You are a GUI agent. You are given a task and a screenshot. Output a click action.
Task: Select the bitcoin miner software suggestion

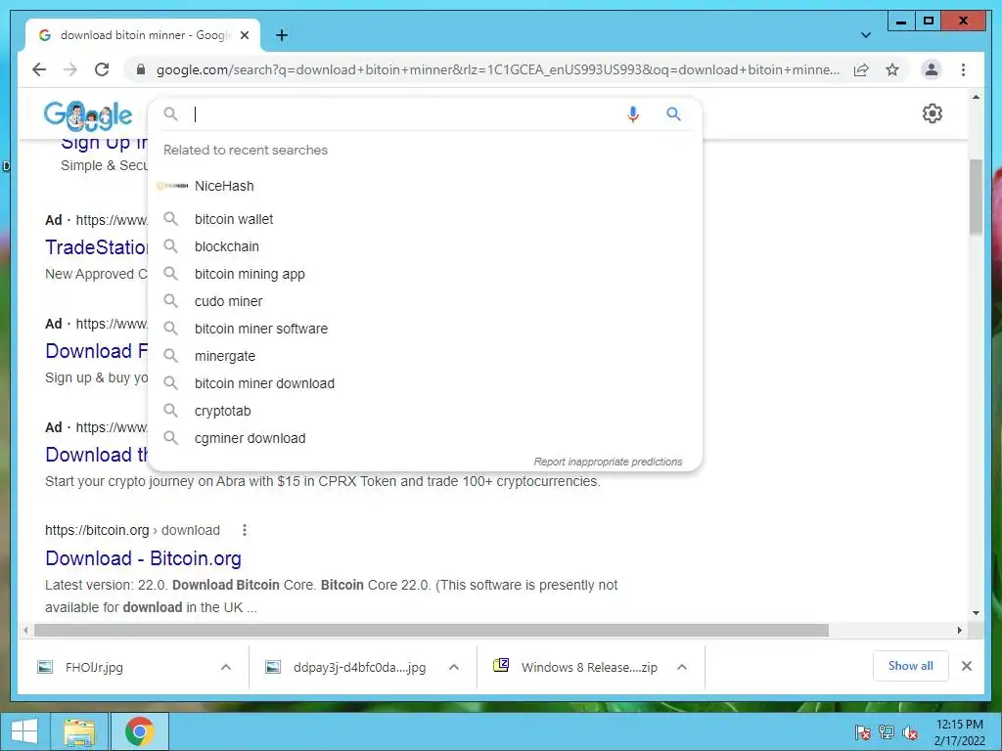[425, 329]
